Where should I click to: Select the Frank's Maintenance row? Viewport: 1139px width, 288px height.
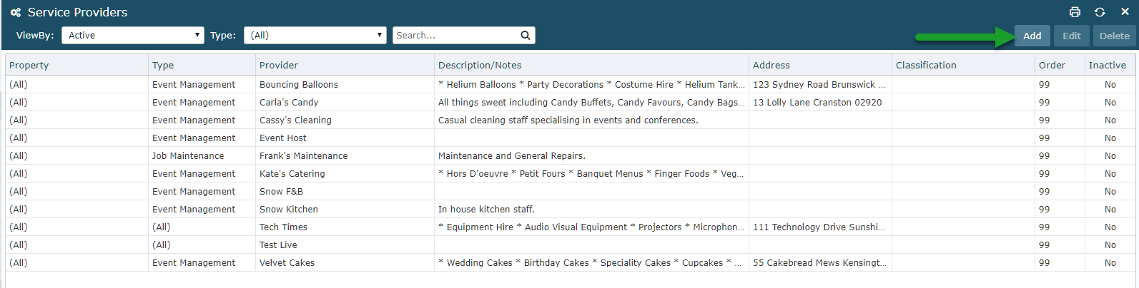pos(303,155)
